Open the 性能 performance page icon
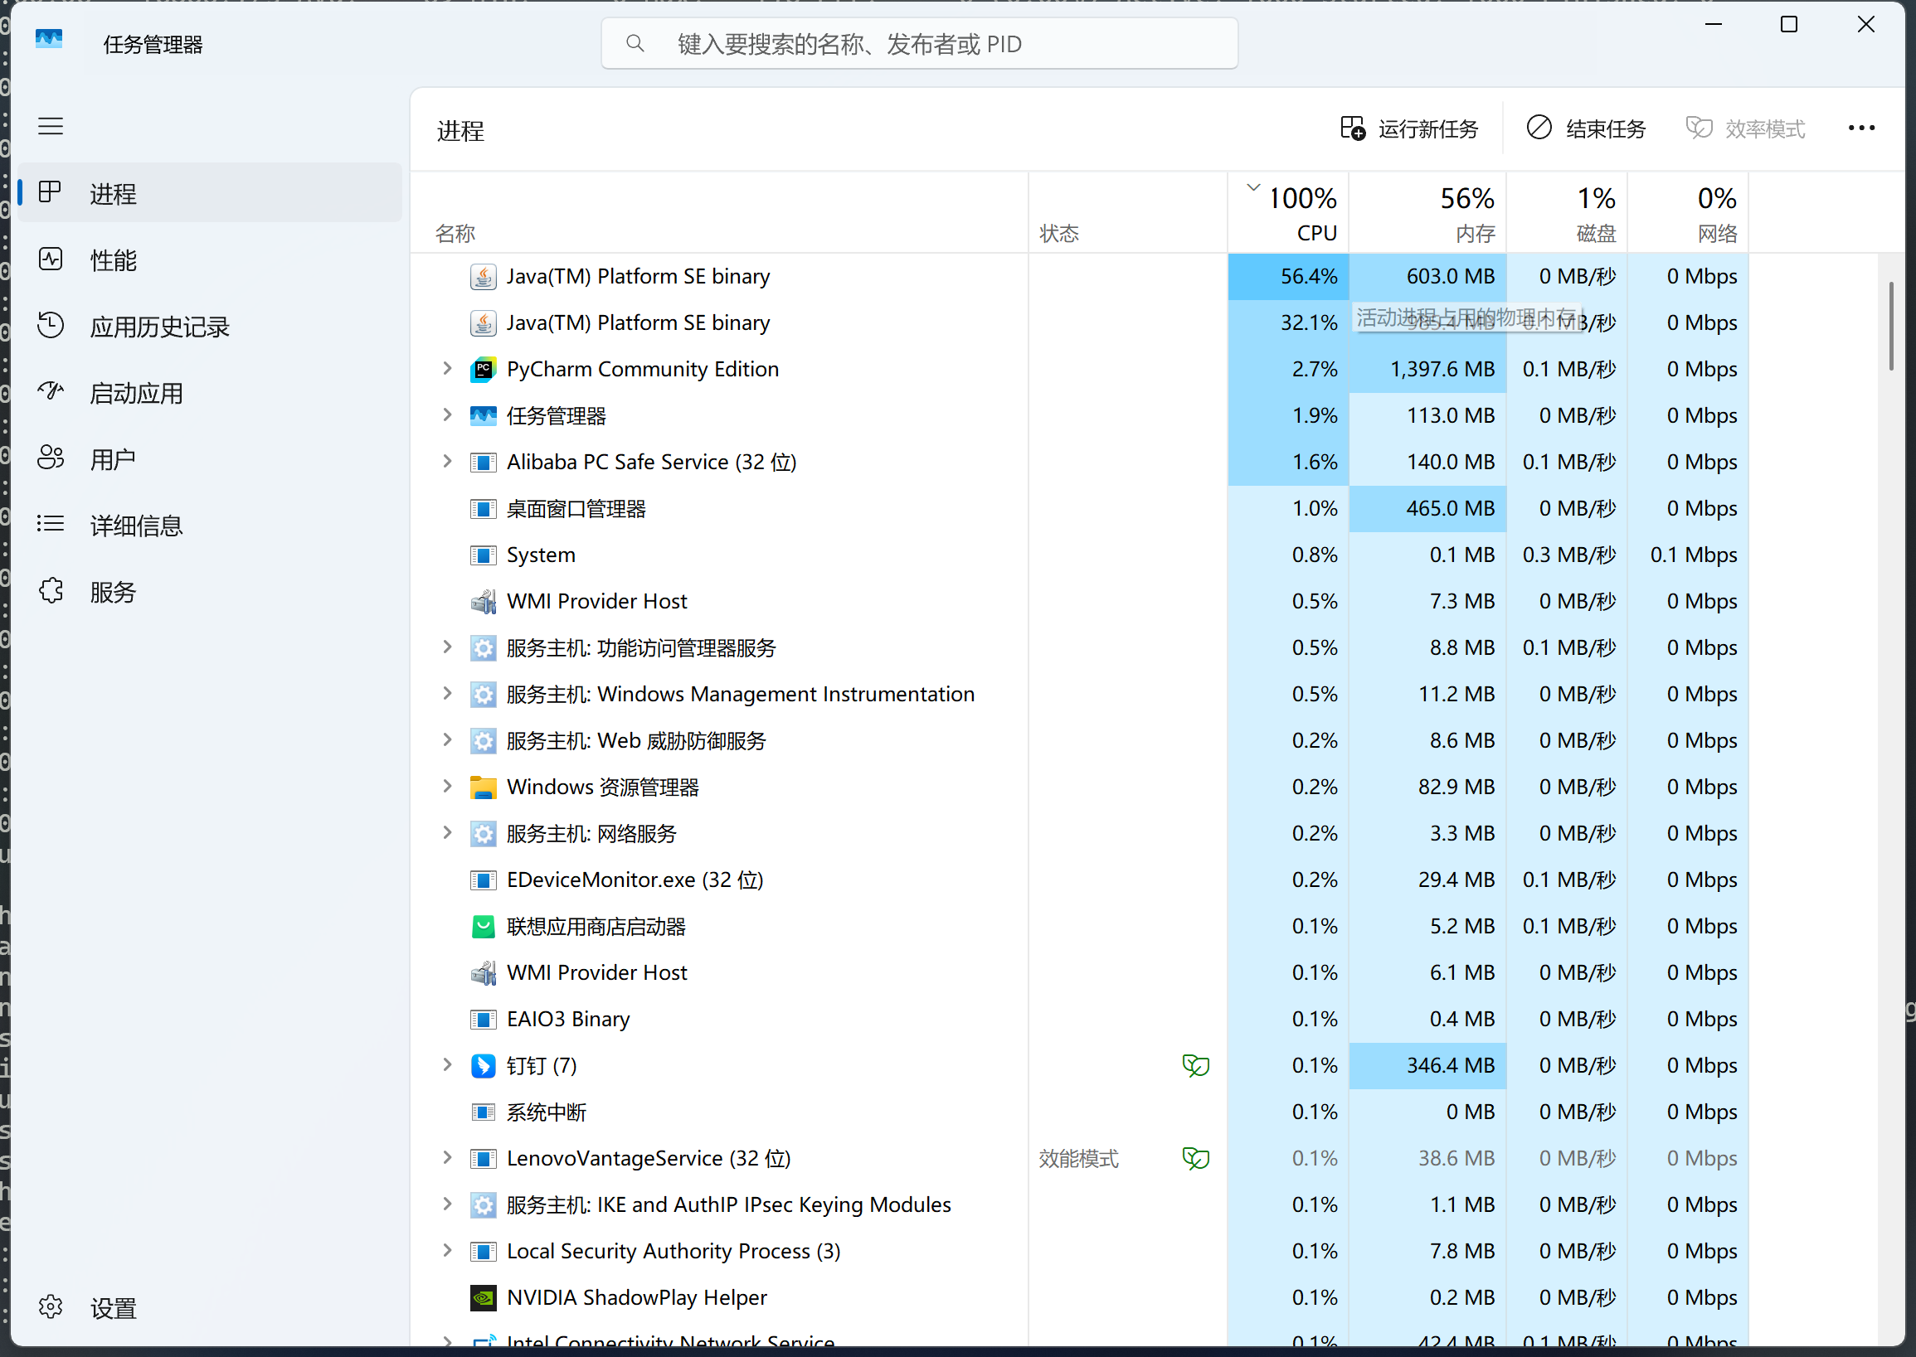The height and width of the screenshot is (1357, 1916). tap(50, 259)
